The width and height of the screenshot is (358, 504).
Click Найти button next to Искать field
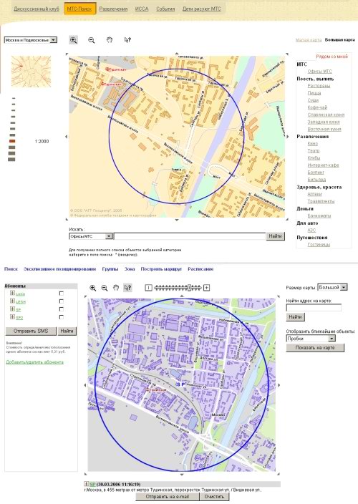point(276,236)
